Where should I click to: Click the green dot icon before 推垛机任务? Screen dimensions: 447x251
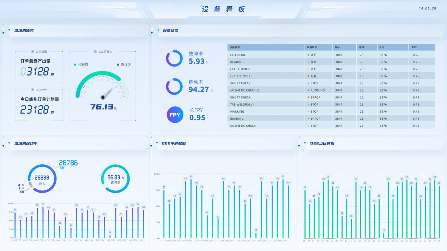pyautogui.click(x=9, y=30)
